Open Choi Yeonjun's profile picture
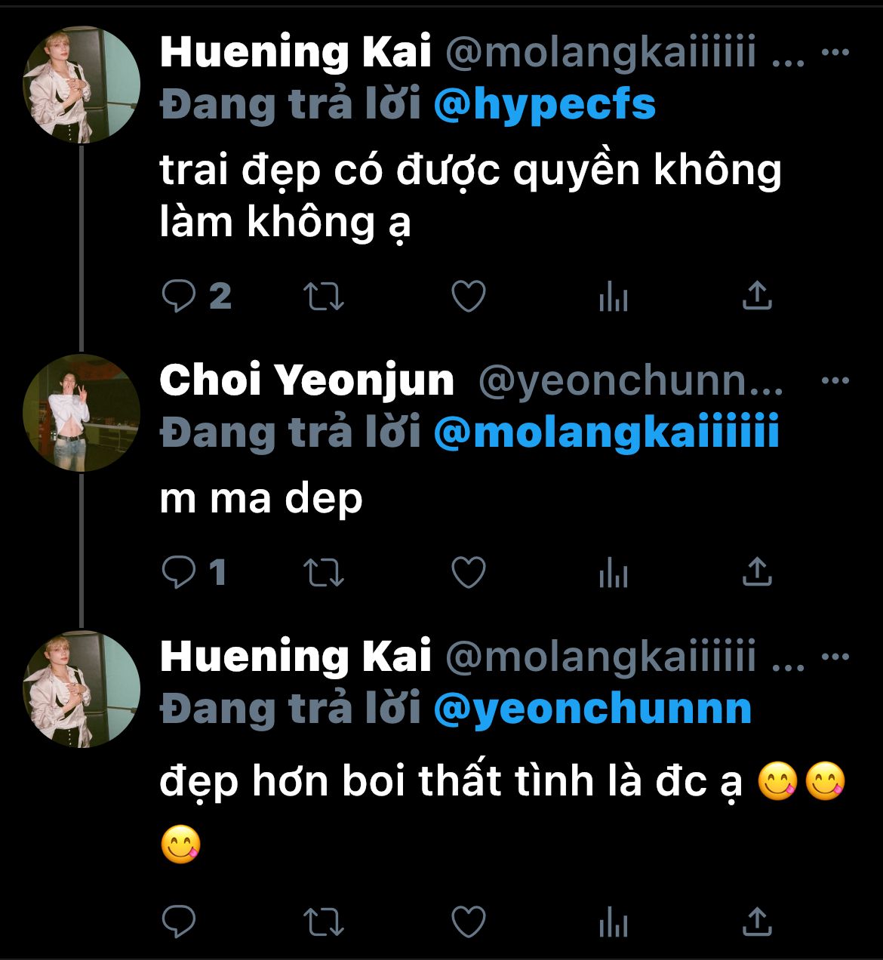The height and width of the screenshot is (960, 883). 82,413
